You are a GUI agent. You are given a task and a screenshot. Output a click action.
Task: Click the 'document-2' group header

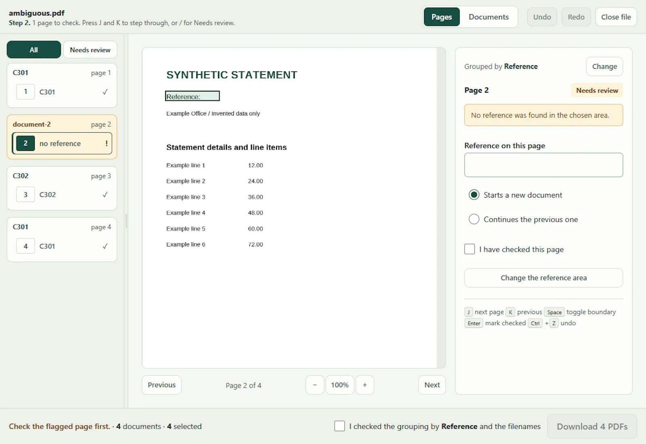click(x=31, y=124)
